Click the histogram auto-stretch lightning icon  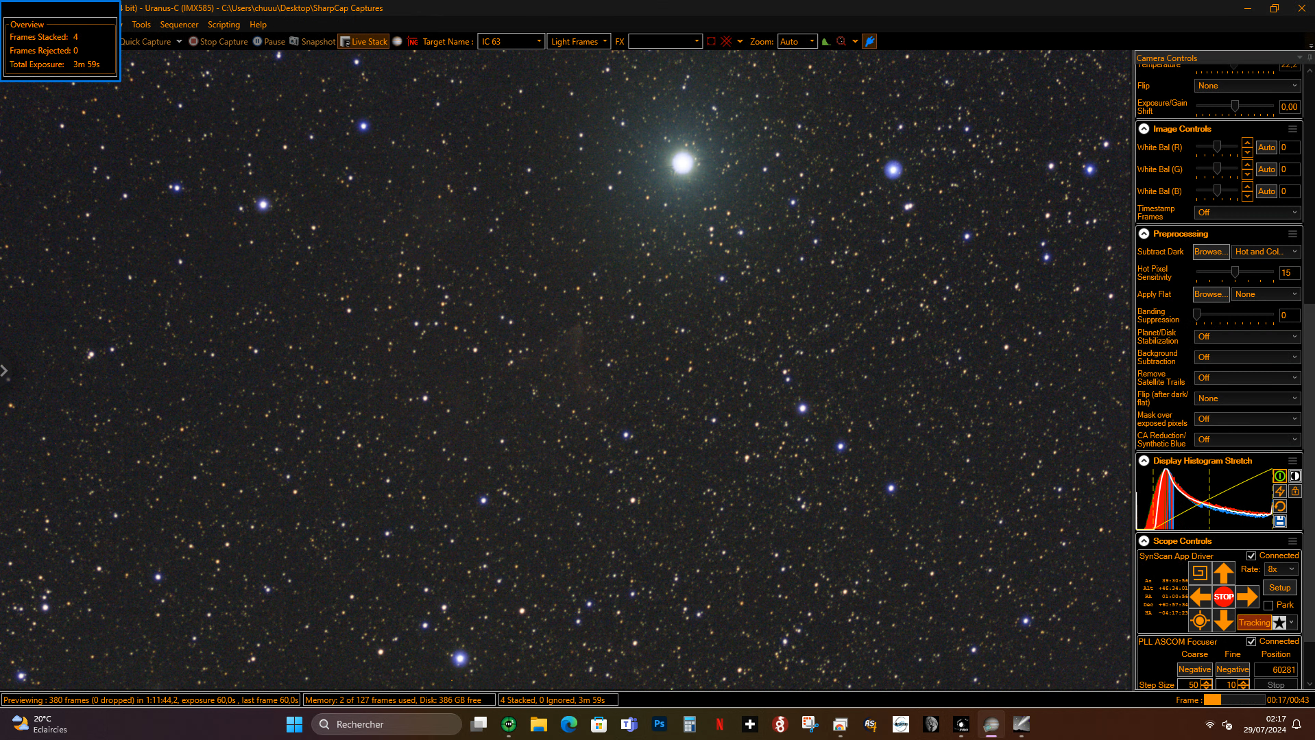[x=1279, y=491]
